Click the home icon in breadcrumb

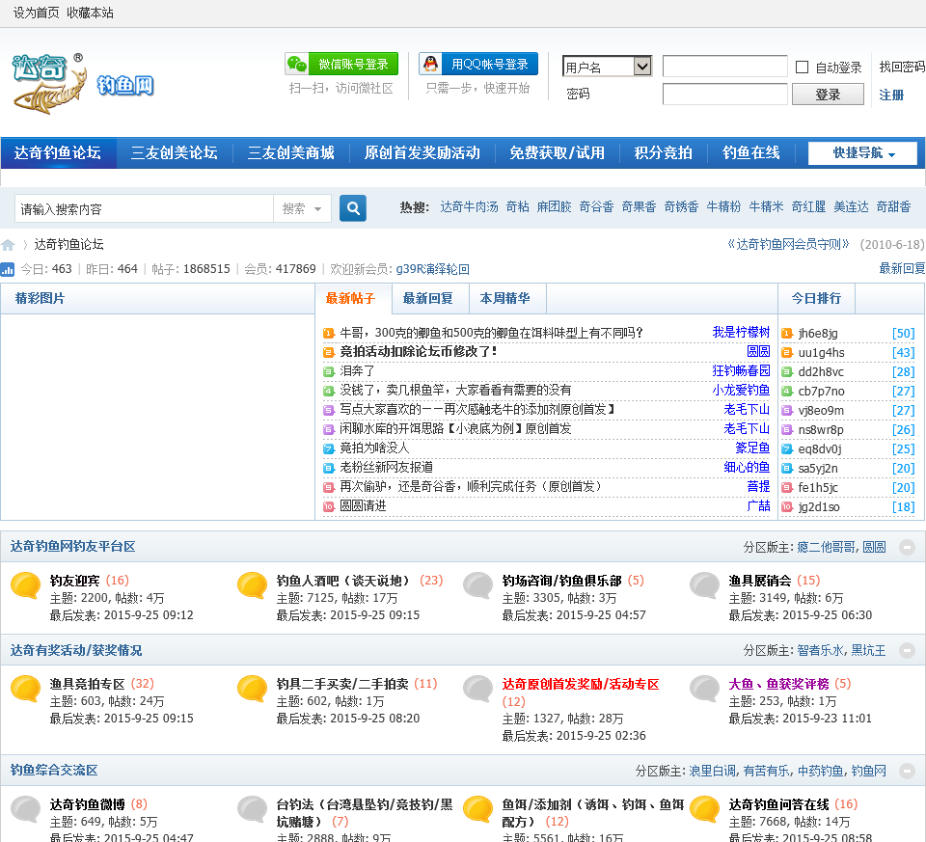pyautogui.click(x=8, y=245)
